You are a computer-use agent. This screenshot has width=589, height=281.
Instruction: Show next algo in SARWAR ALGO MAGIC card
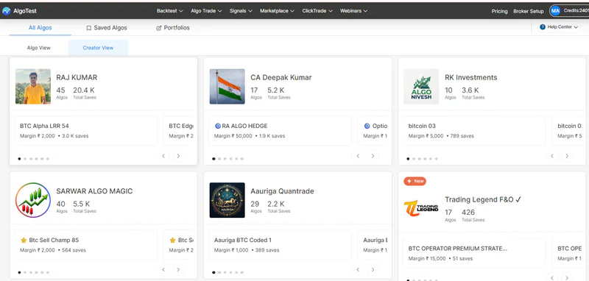point(178,269)
